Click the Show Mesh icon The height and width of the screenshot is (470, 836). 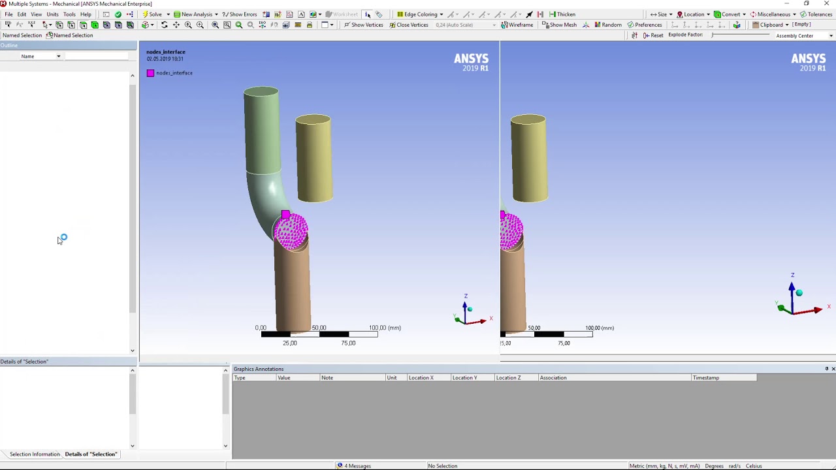(x=545, y=25)
